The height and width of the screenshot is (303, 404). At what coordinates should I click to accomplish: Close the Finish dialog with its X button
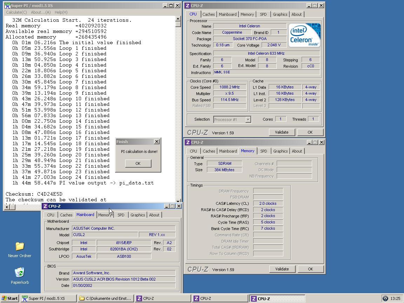156,141
